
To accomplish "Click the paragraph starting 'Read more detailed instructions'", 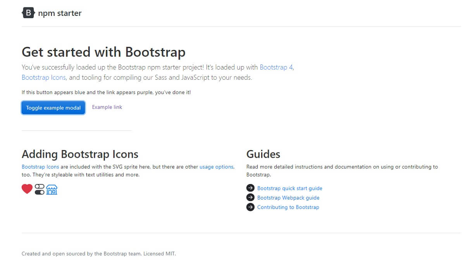I will coord(342,171).
